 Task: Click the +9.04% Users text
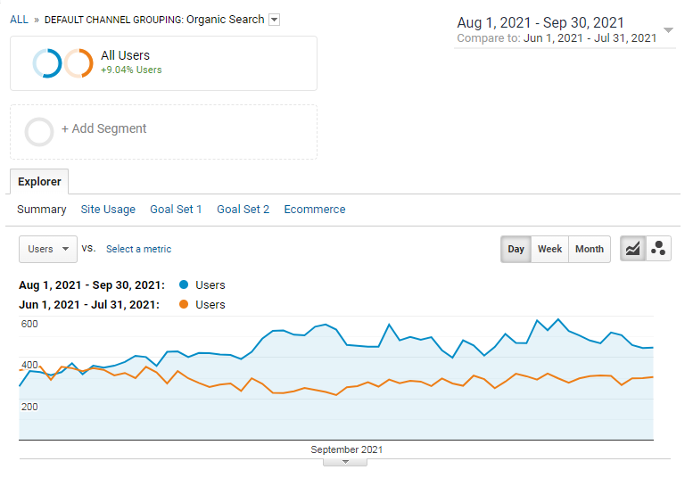pos(131,70)
